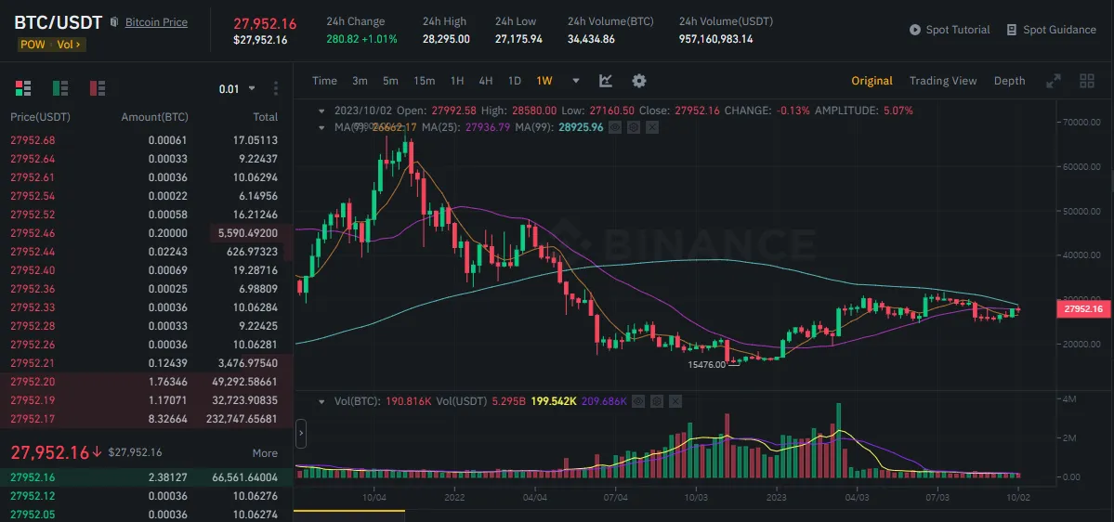Switch to Depth chart tab
The height and width of the screenshot is (522, 1114).
point(1009,81)
